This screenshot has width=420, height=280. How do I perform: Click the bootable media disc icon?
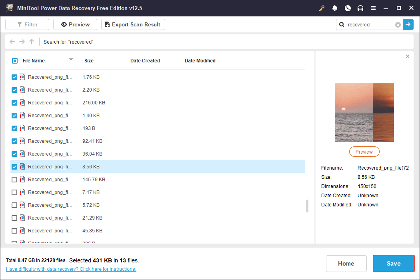[348, 8]
